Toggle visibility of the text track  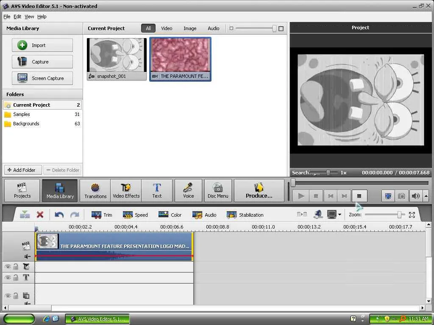click(8, 278)
